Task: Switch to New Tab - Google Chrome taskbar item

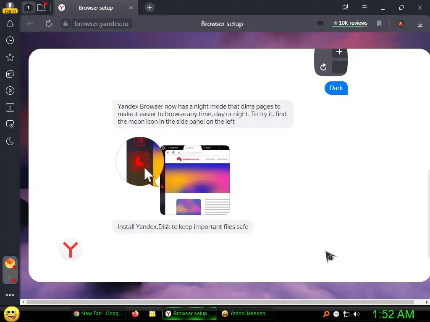Action: (98, 314)
